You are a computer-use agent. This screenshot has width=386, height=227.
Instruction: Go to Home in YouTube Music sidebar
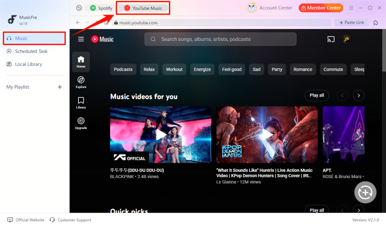[81, 62]
